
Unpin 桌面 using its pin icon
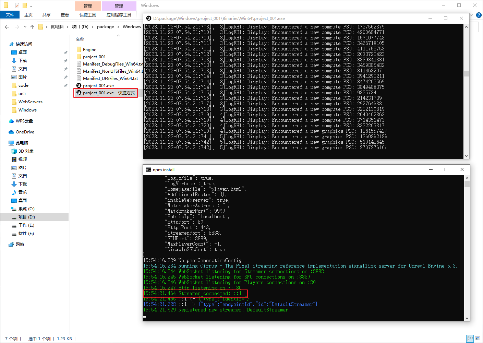pyautogui.click(x=65, y=52)
